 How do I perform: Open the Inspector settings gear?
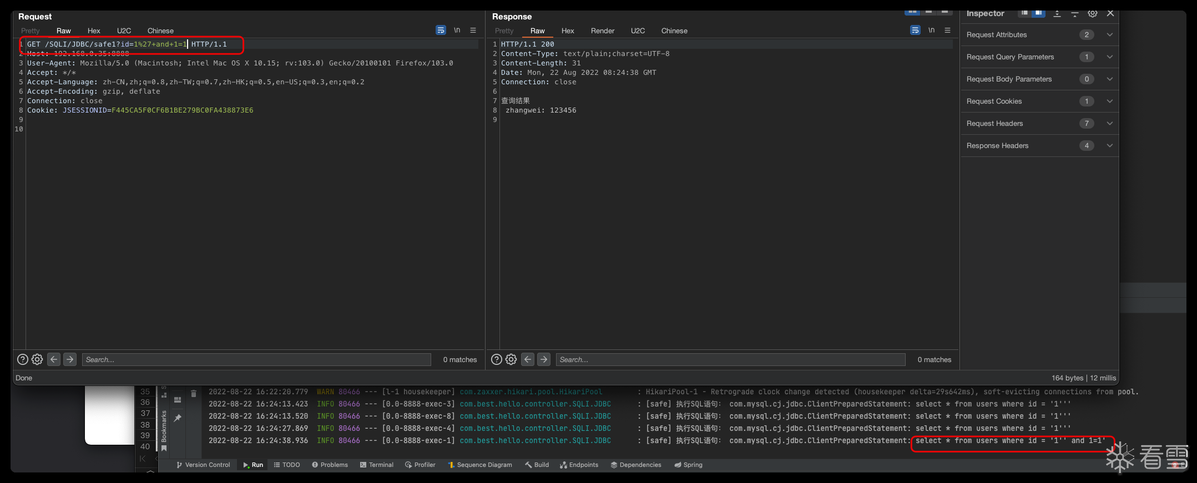point(1092,13)
